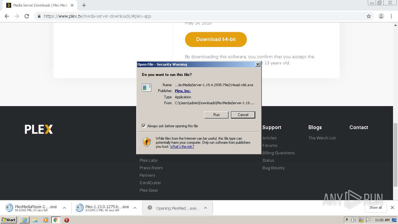Switch to Chrome in the taskbar
Image resolution: width=398 pixels, height=224 pixels.
pyautogui.click(x=56, y=220)
